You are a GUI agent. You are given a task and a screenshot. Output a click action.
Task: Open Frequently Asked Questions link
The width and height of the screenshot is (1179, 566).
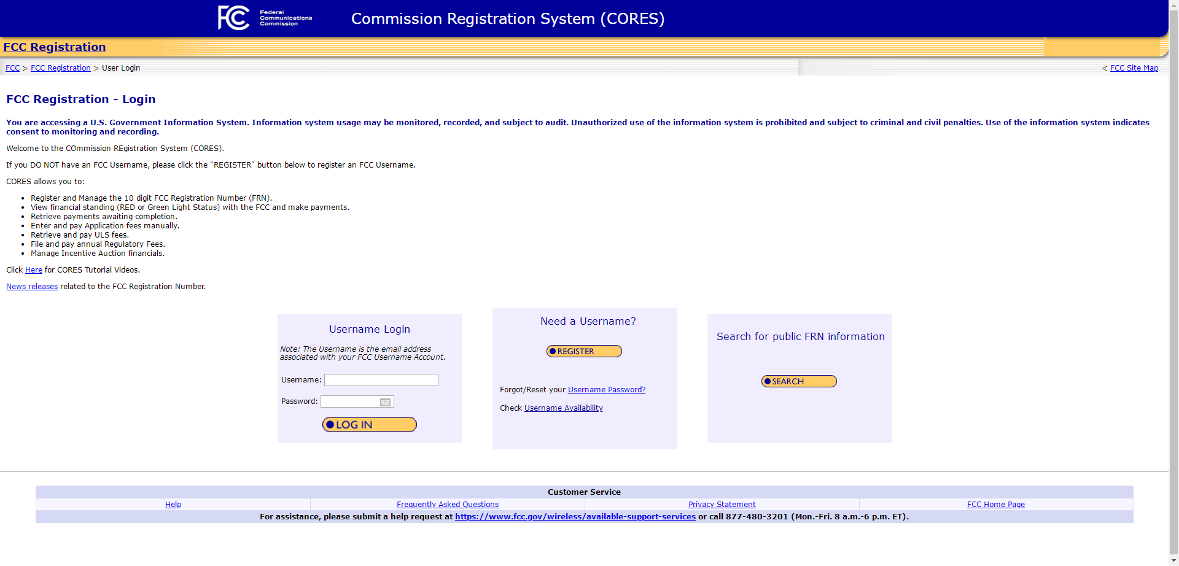pyautogui.click(x=447, y=505)
